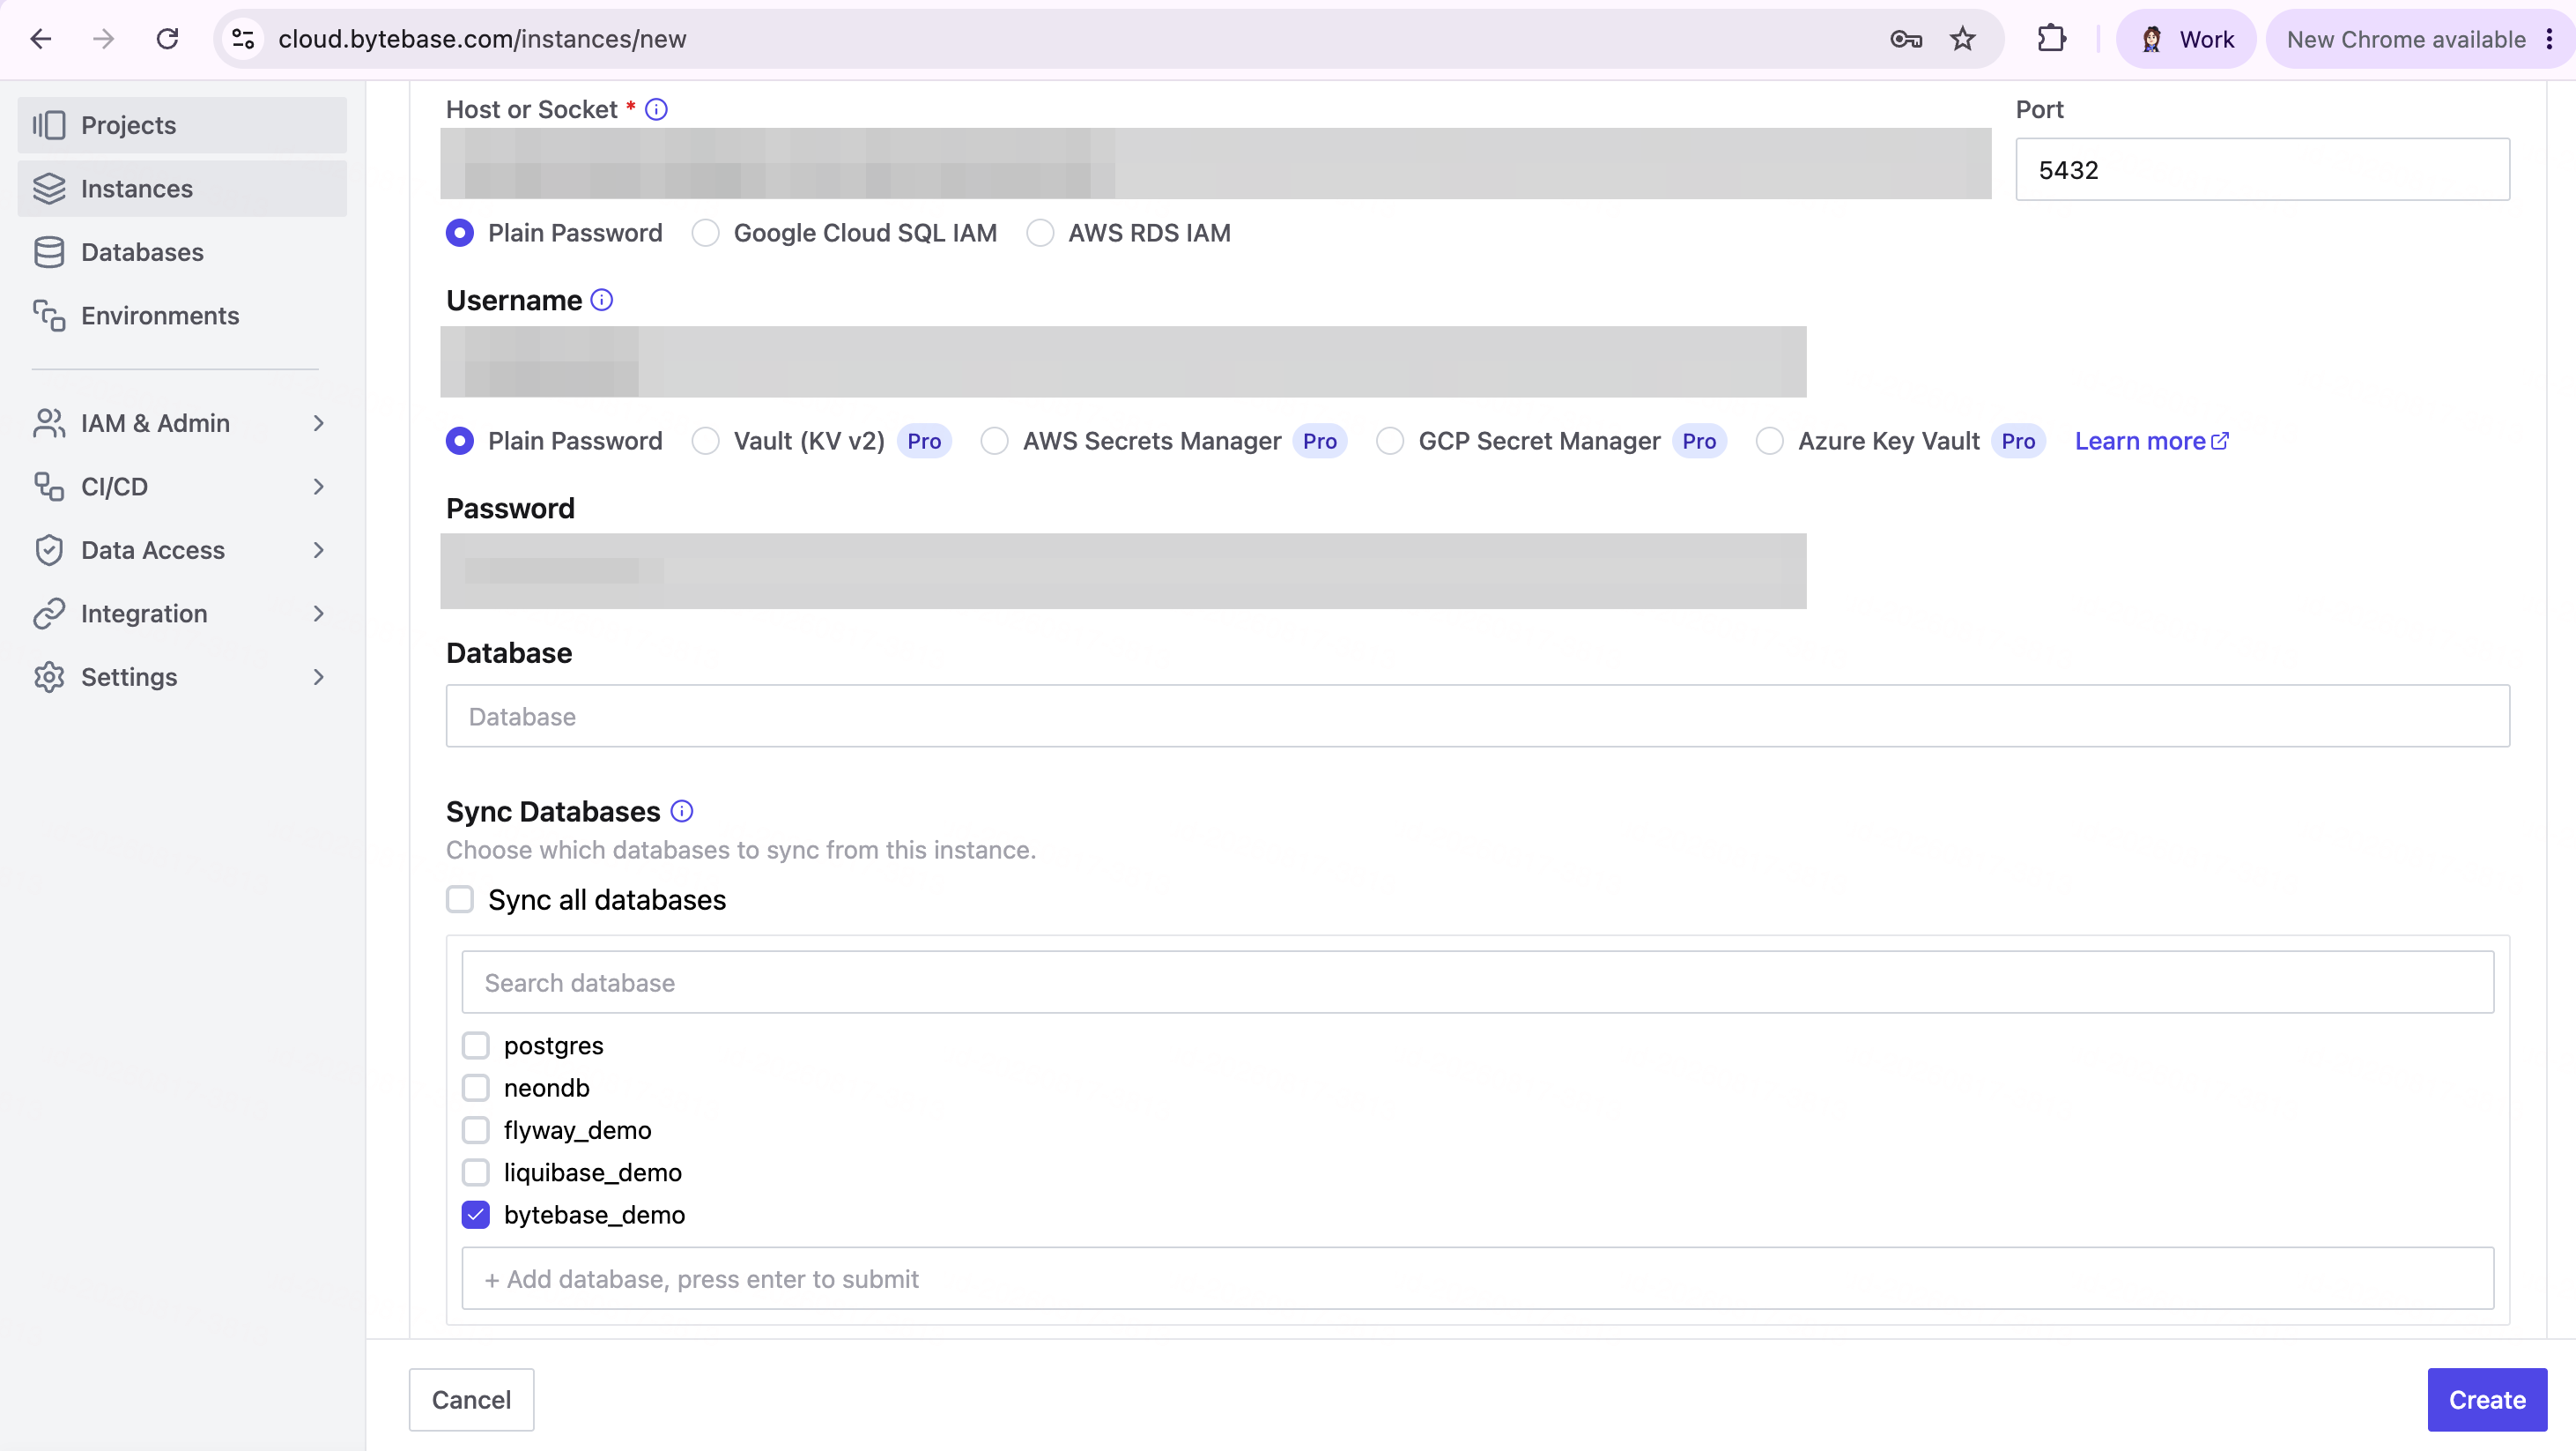Click the CI/CD sidebar icon
This screenshot has height=1451, width=2576.
(x=49, y=487)
